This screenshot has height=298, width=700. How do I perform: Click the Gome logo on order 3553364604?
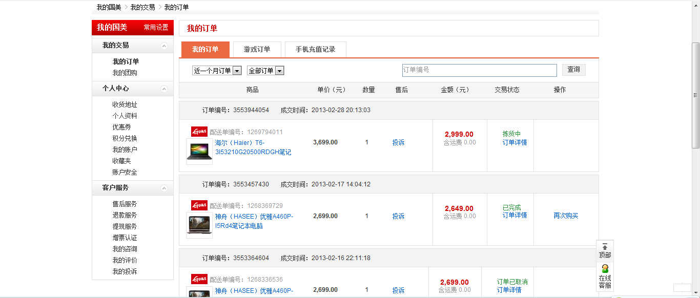point(199,279)
